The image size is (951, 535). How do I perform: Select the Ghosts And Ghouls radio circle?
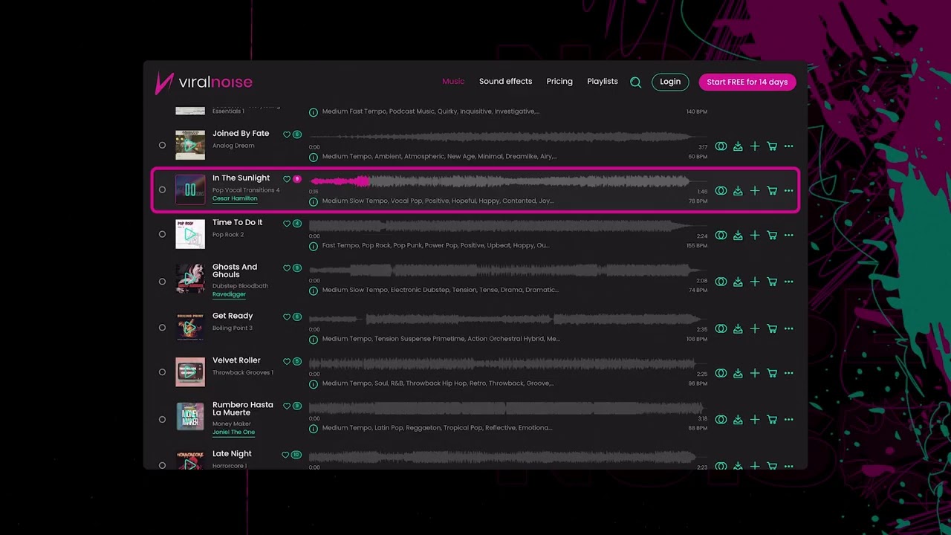(x=162, y=282)
